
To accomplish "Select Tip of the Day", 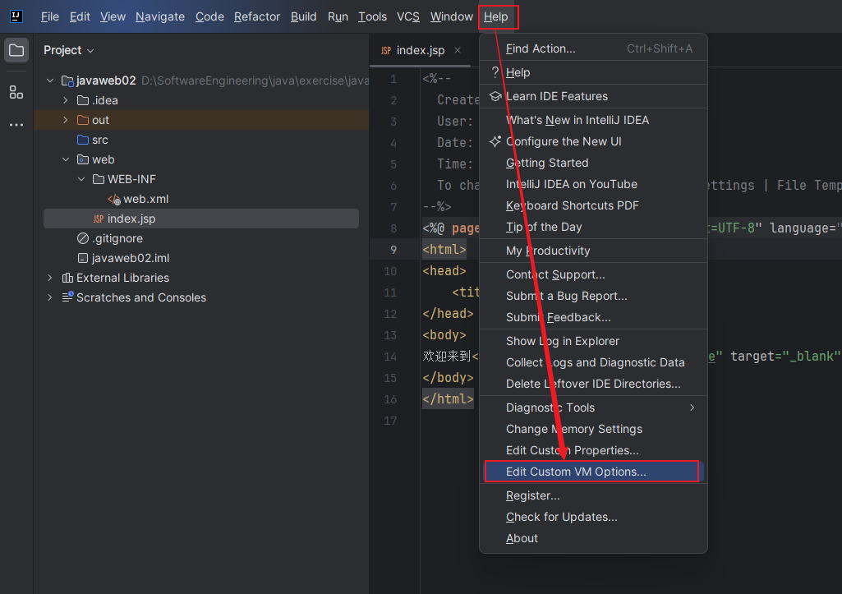I will pos(593,228).
